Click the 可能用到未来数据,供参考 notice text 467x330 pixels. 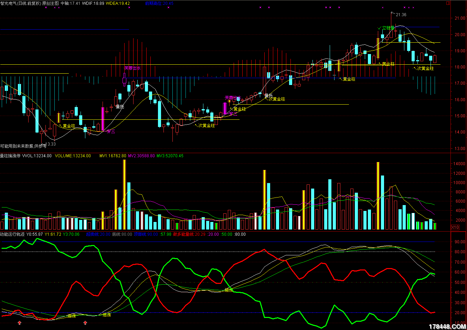[x=23, y=146]
